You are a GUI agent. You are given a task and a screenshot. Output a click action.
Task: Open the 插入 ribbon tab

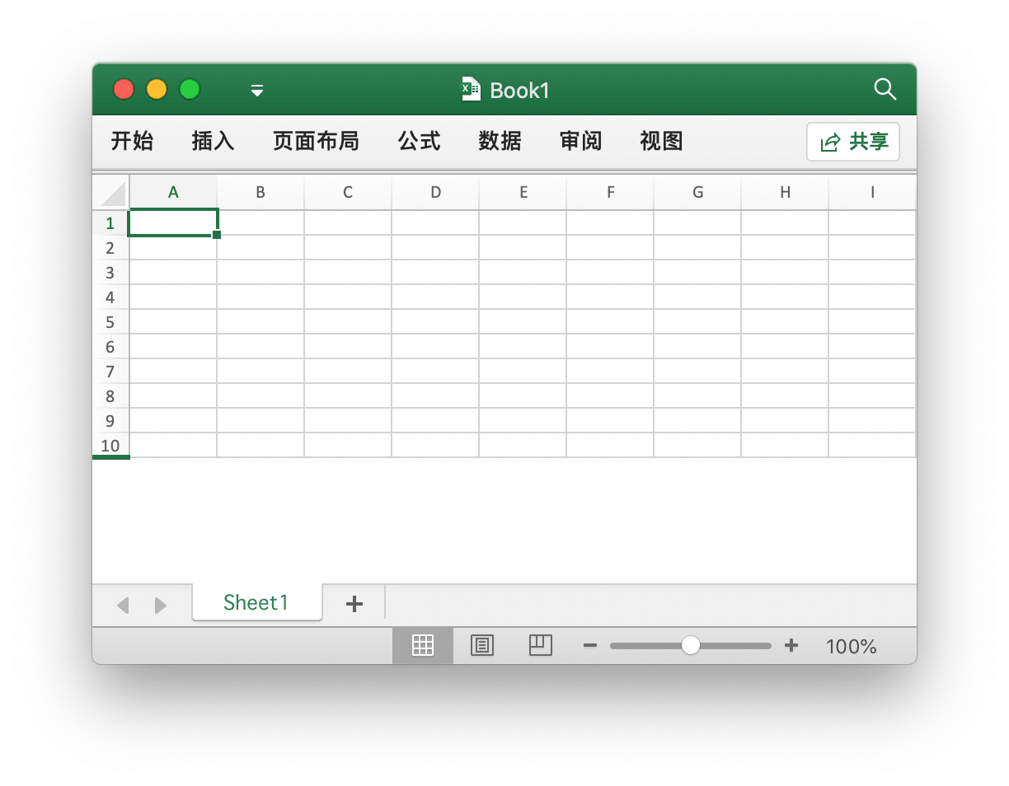tap(213, 141)
